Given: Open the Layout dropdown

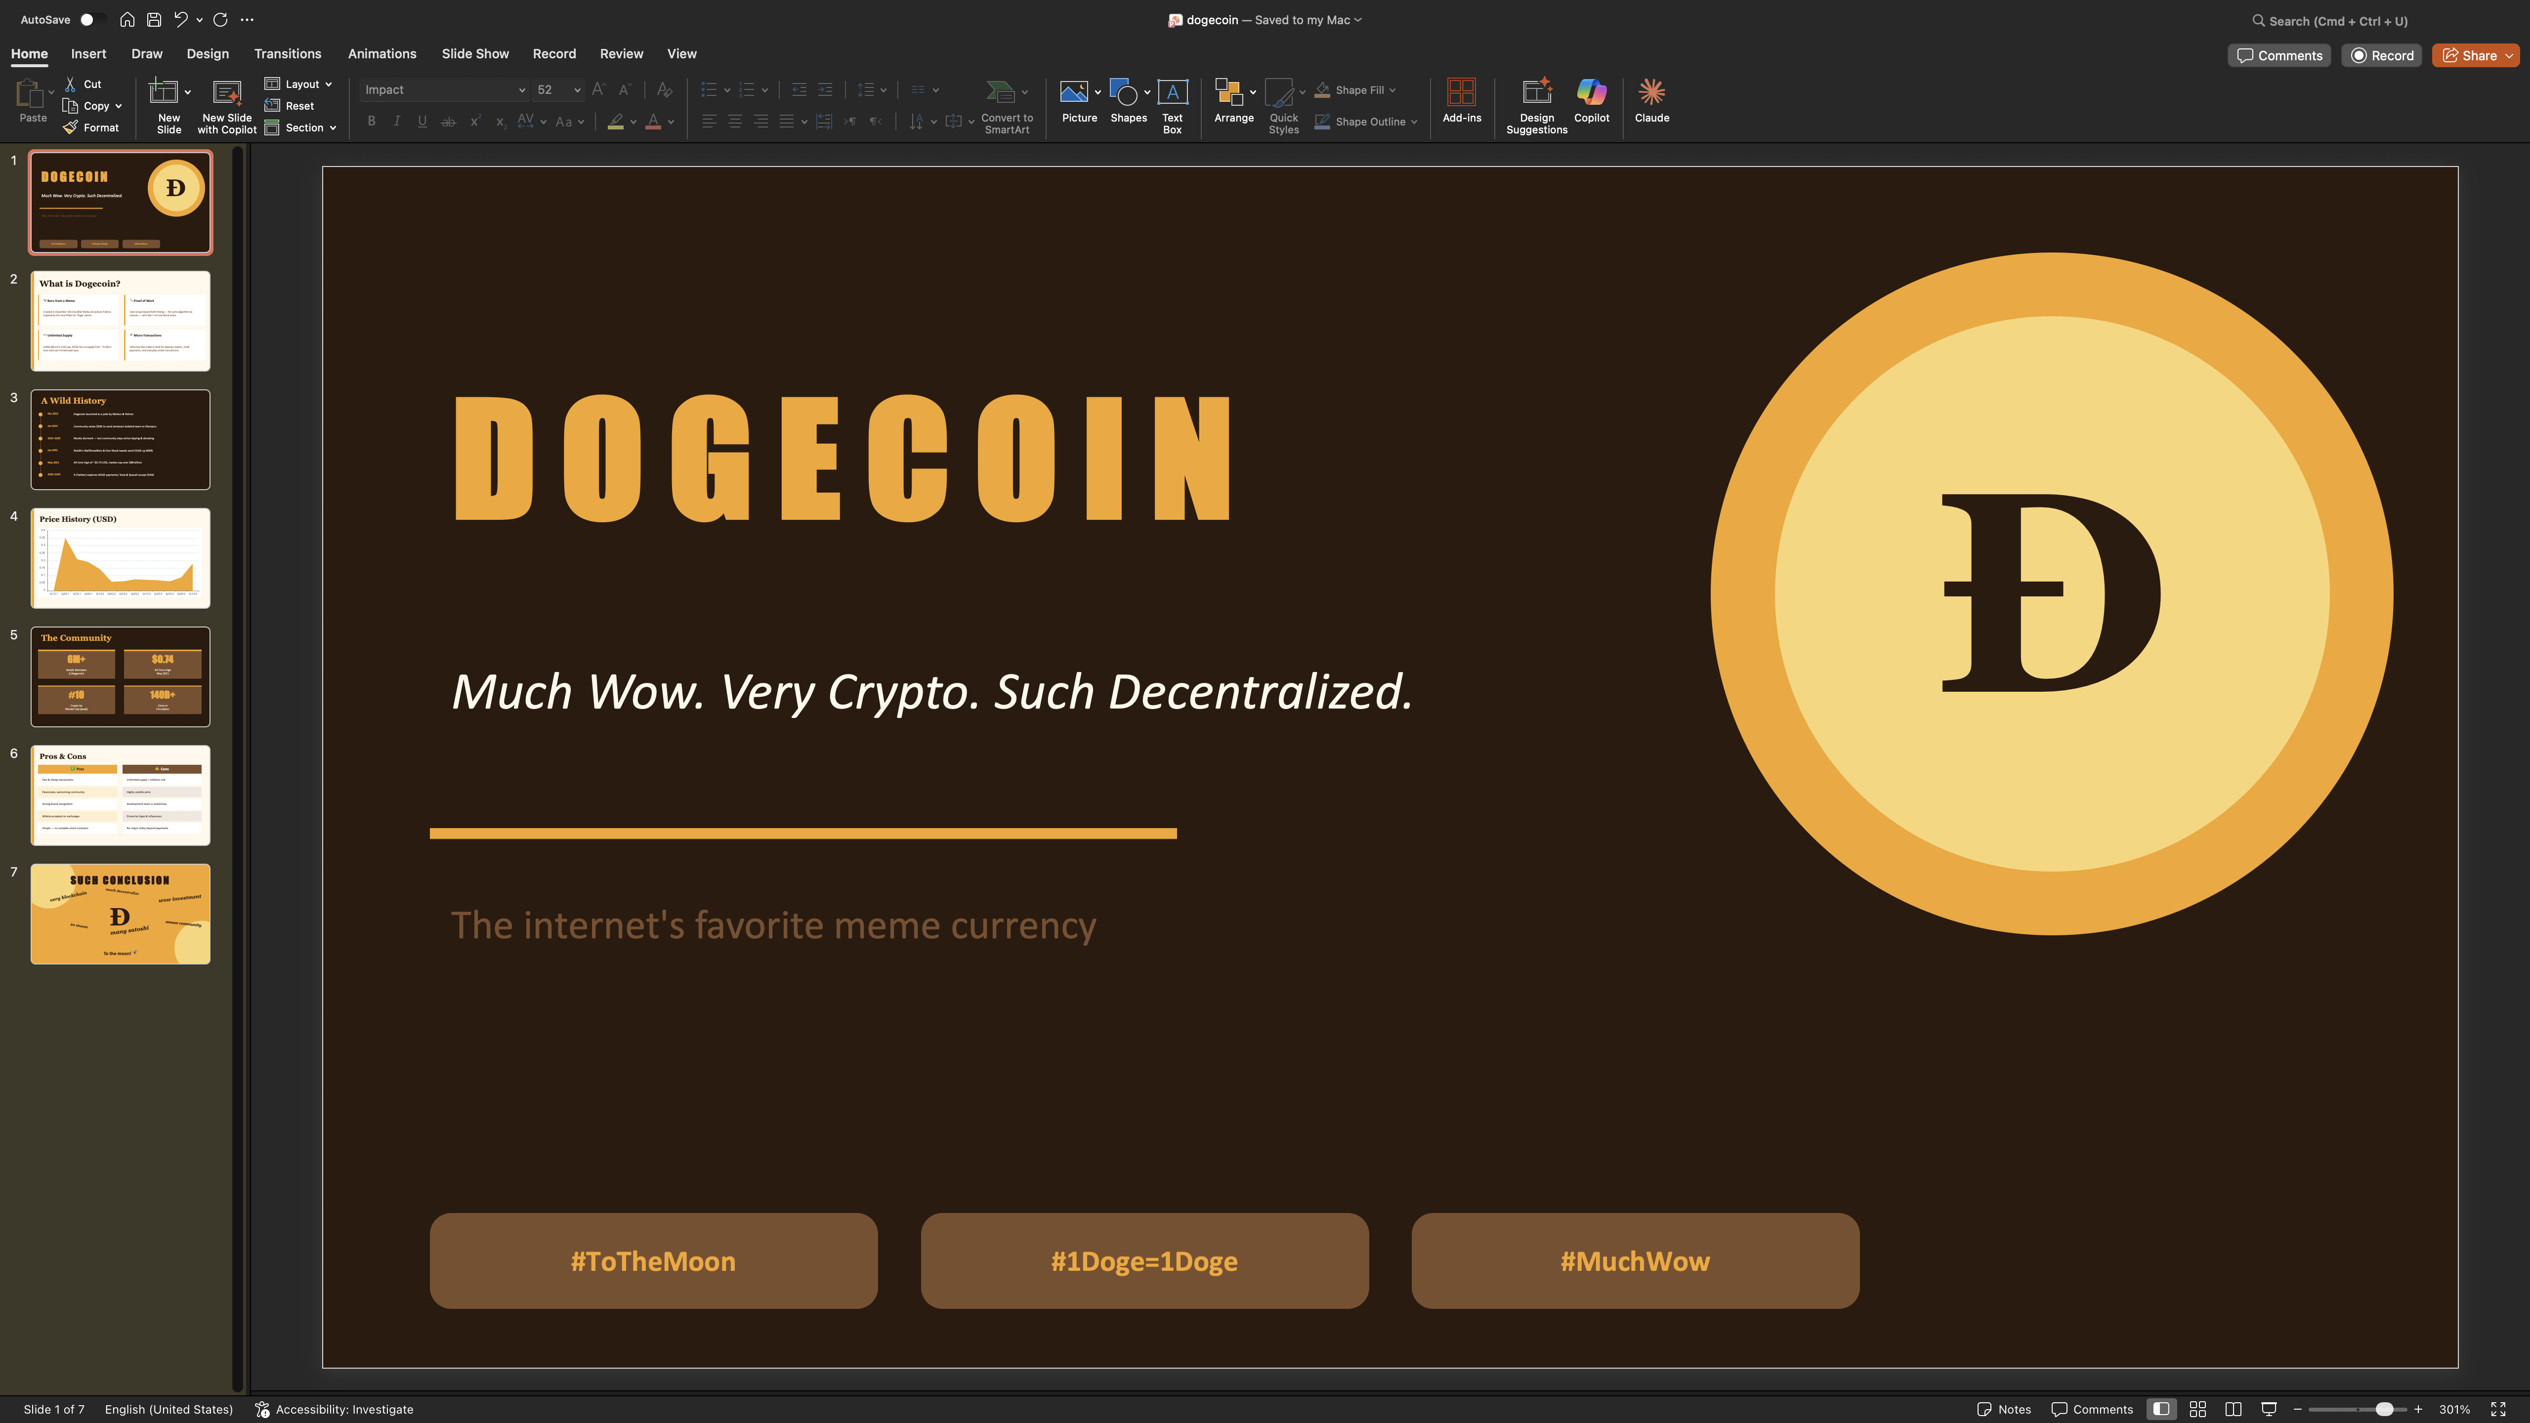Looking at the screenshot, I should tap(299, 84).
